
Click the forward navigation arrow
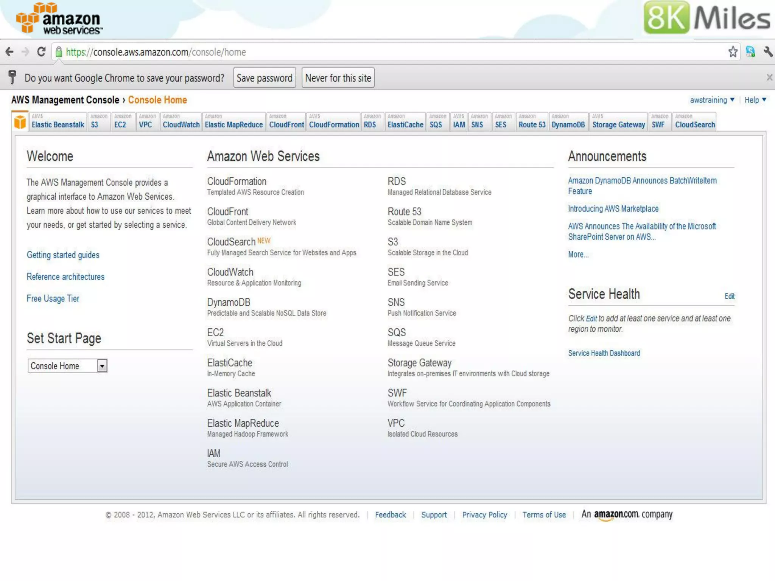tap(25, 52)
